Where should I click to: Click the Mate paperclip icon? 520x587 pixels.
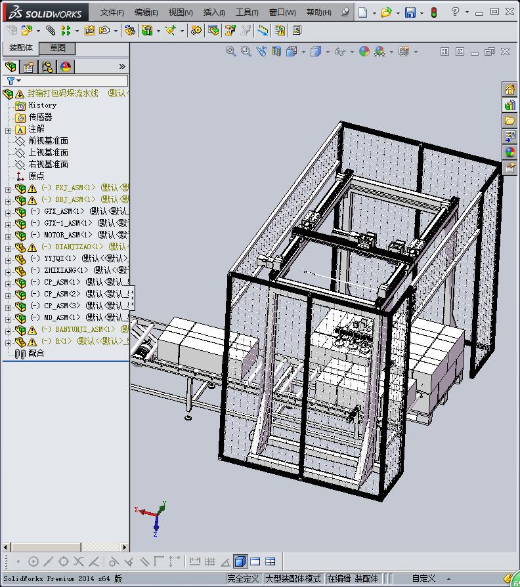(51, 30)
